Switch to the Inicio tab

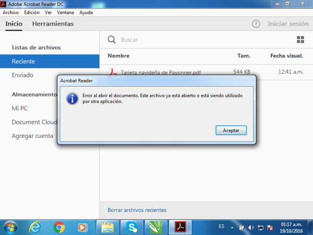(14, 24)
